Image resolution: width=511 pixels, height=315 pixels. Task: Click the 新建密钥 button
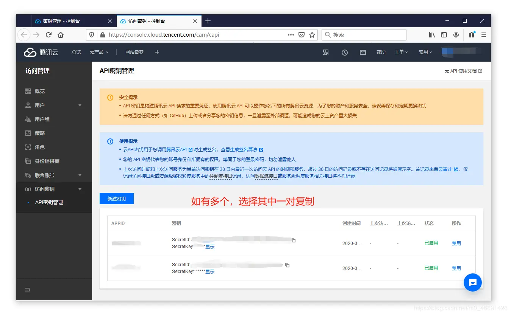(116, 198)
